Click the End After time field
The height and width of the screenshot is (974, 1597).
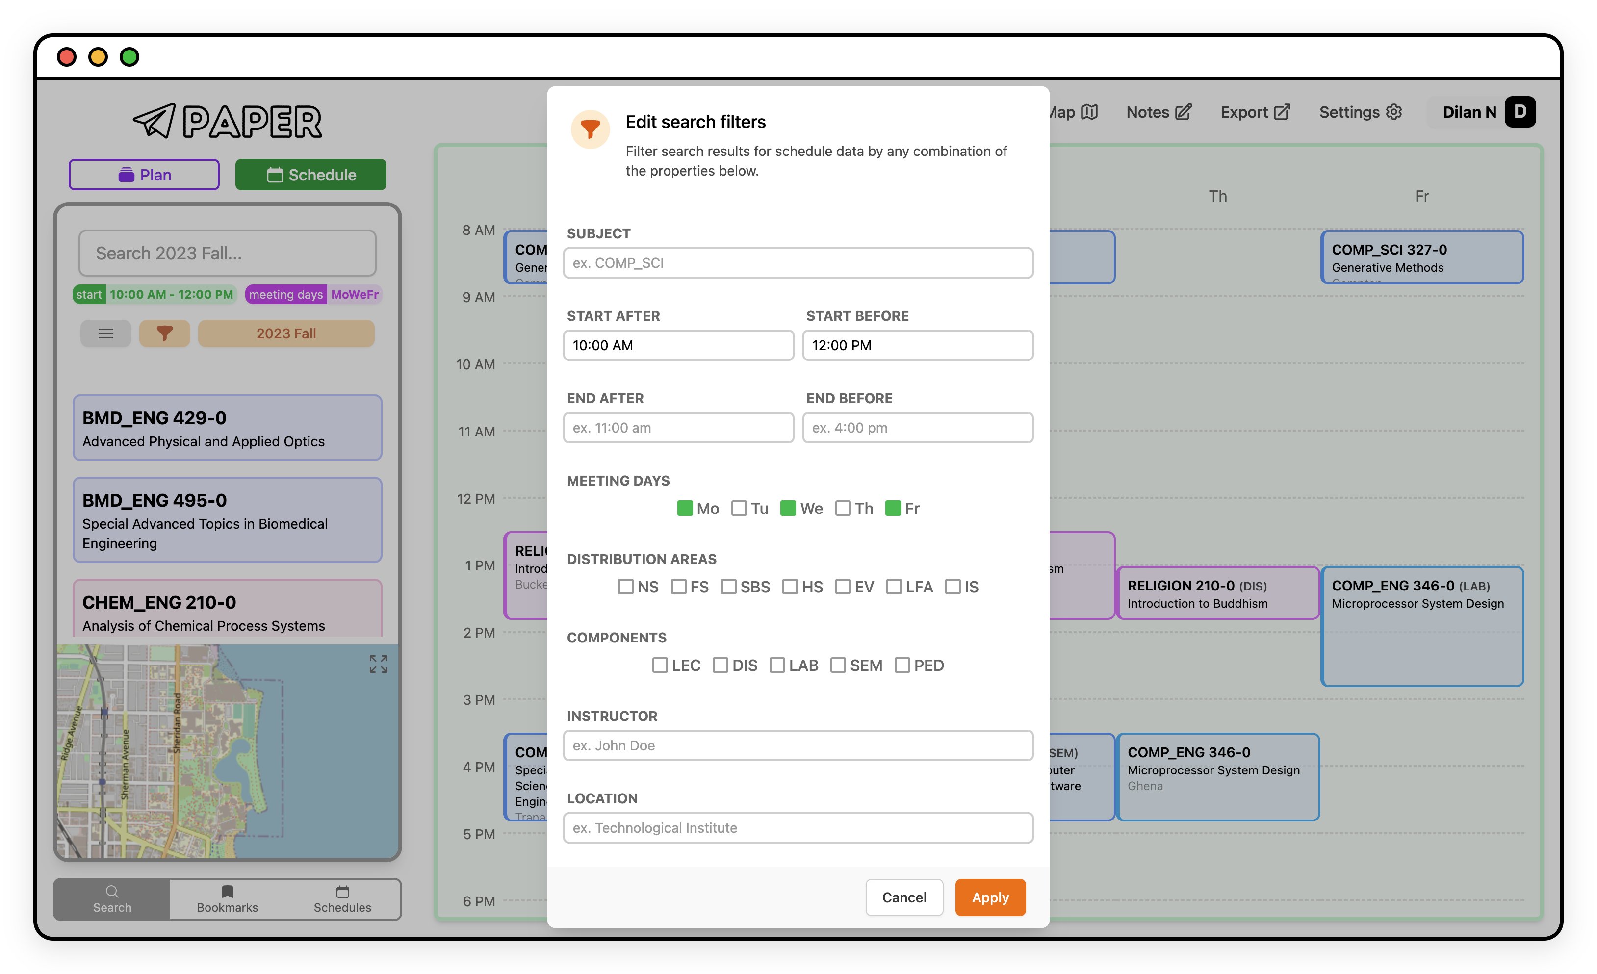point(678,427)
